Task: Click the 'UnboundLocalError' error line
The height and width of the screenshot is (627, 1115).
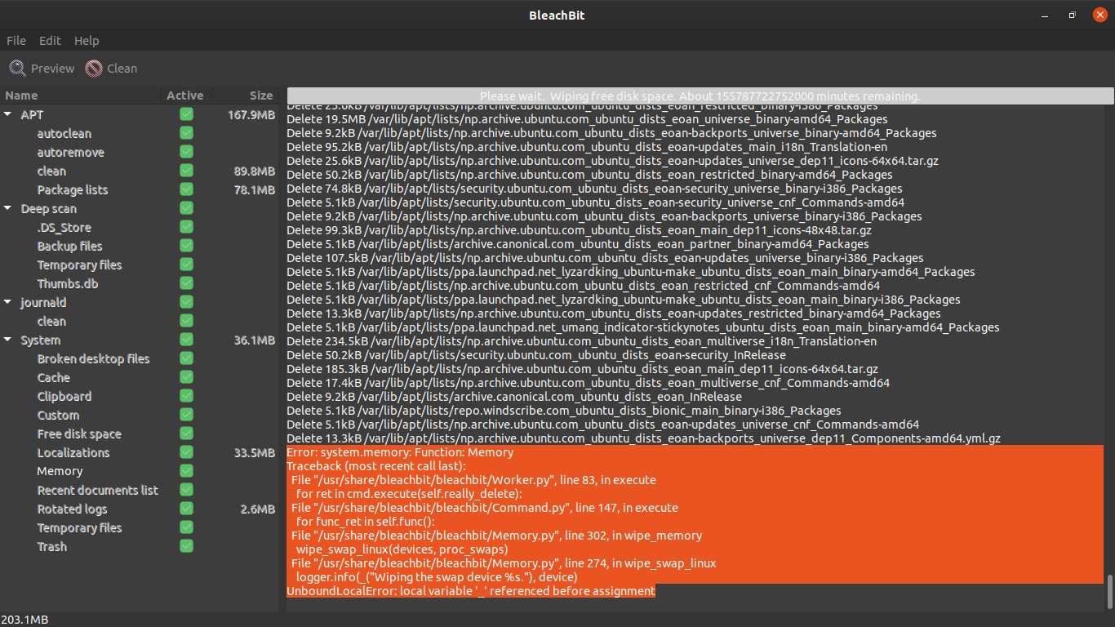Action: click(x=471, y=591)
